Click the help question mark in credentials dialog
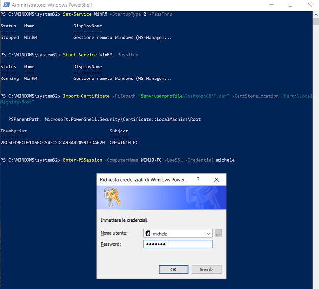The image size is (319, 289). point(198,180)
